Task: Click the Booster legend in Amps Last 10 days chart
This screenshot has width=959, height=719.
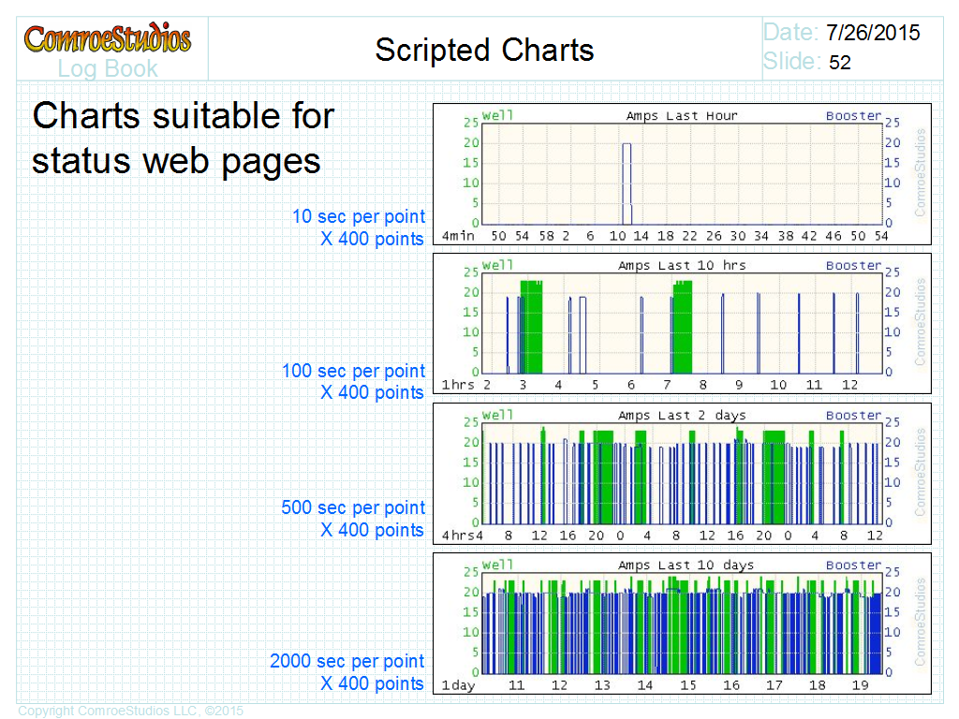Action: click(853, 565)
